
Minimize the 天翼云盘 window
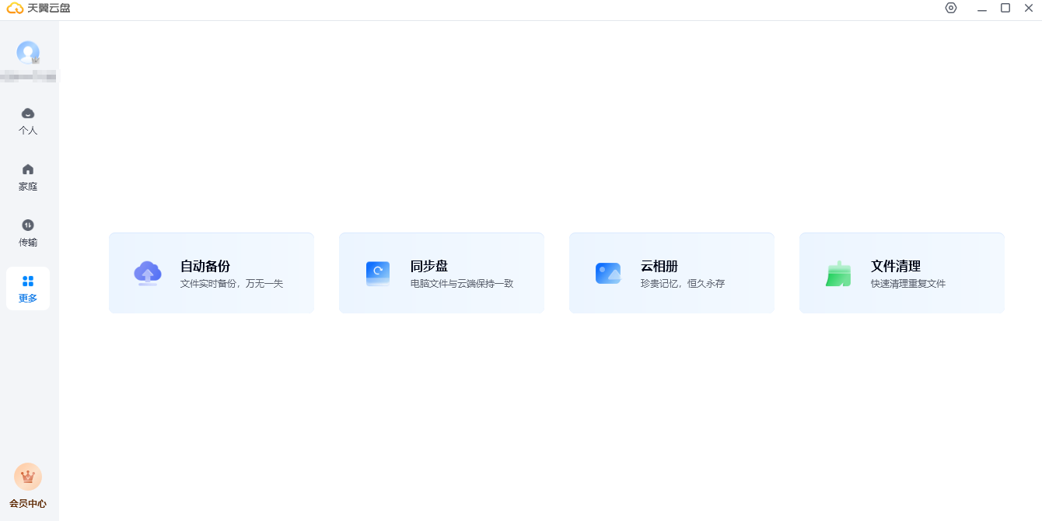tap(982, 9)
